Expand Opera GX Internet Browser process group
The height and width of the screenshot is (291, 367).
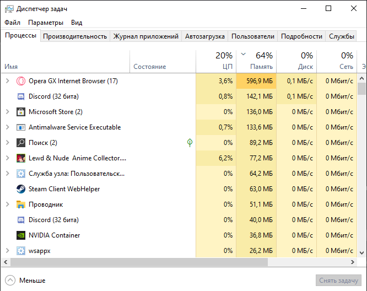click(8, 81)
